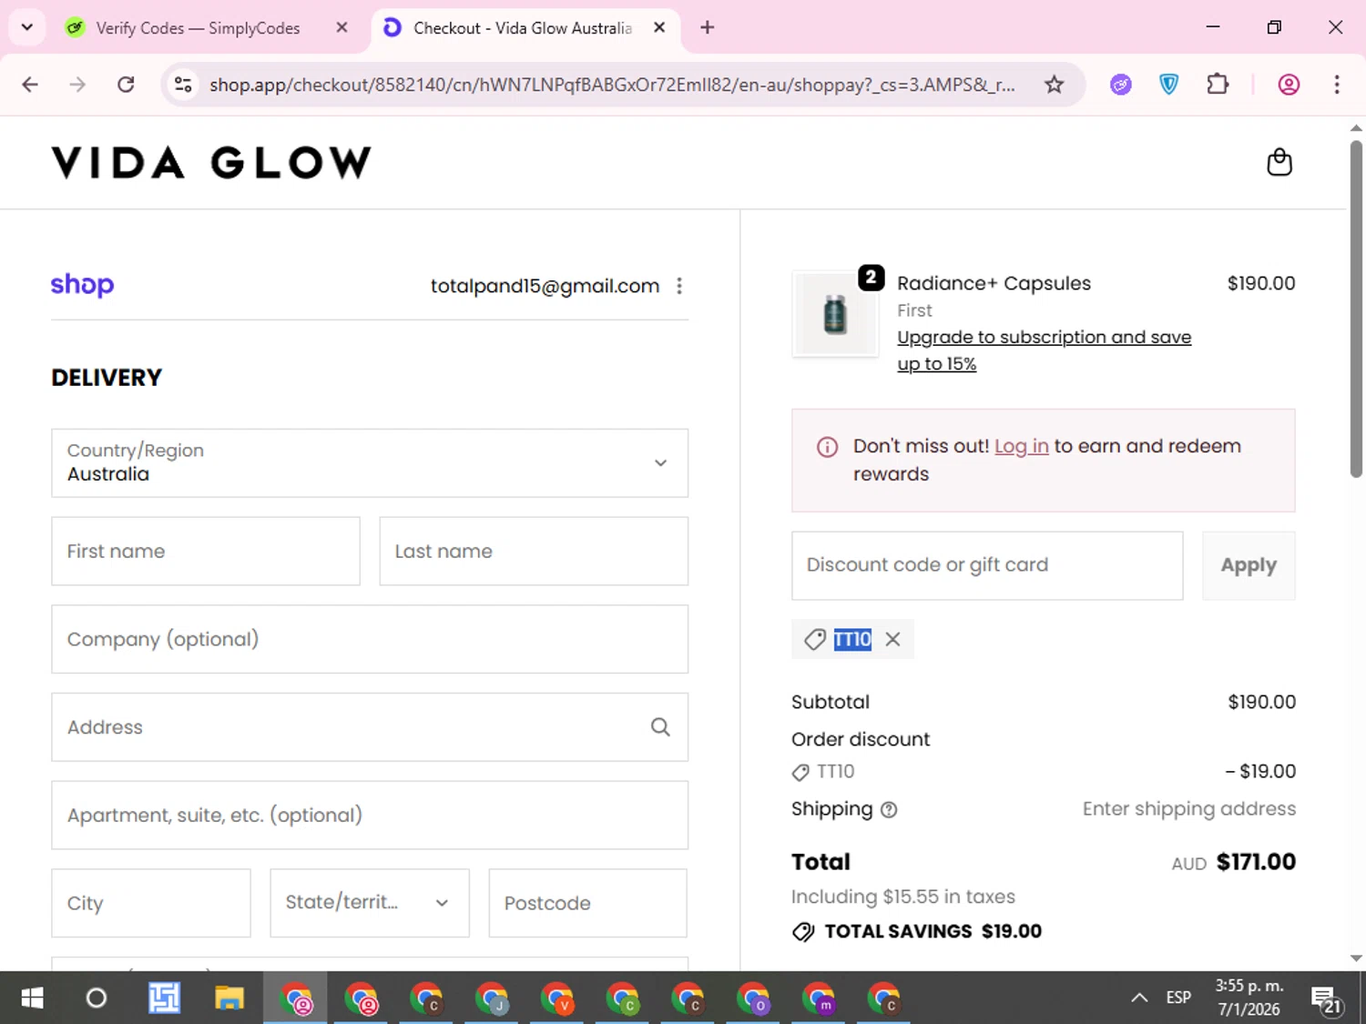Click the shipping help question mark icon
This screenshot has height=1024, width=1366.
889,809
